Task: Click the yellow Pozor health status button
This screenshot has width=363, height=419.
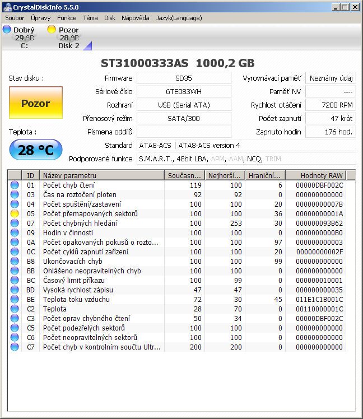Action: pyautogui.click(x=36, y=103)
